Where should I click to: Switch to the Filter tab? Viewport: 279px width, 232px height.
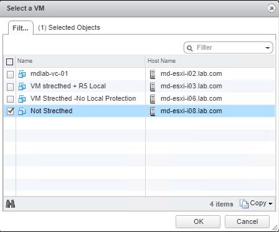click(21, 28)
